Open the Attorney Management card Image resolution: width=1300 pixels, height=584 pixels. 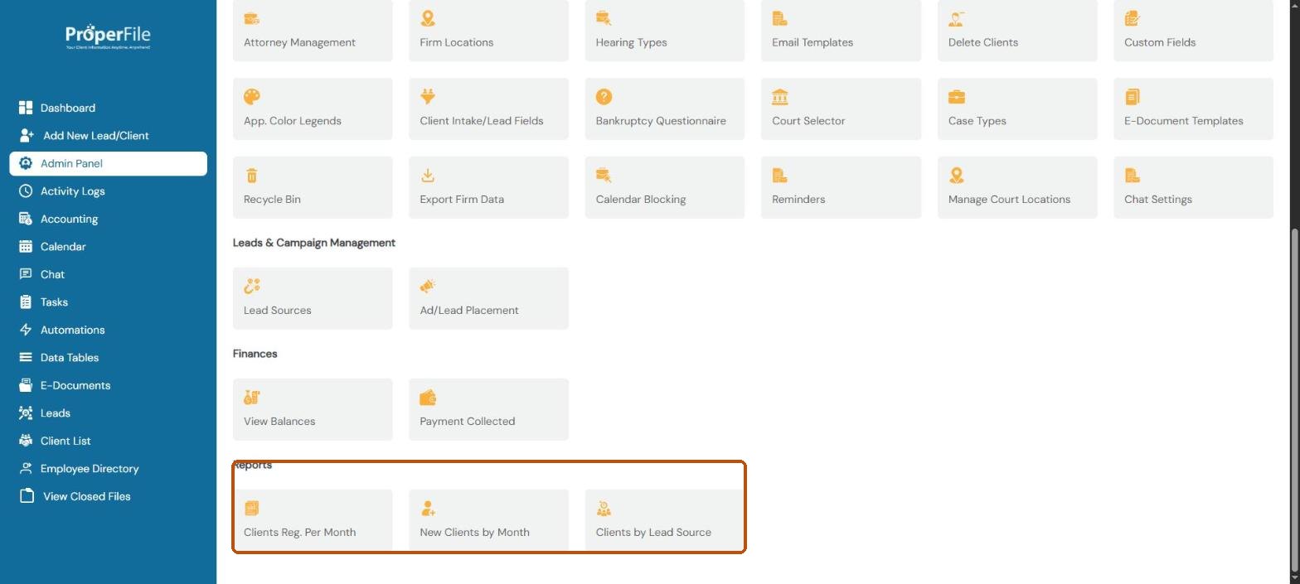[x=313, y=30]
